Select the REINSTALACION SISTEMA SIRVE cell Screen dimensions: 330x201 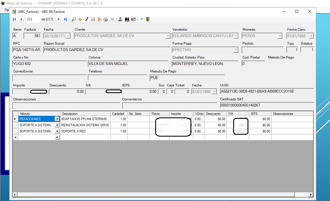point(85,125)
